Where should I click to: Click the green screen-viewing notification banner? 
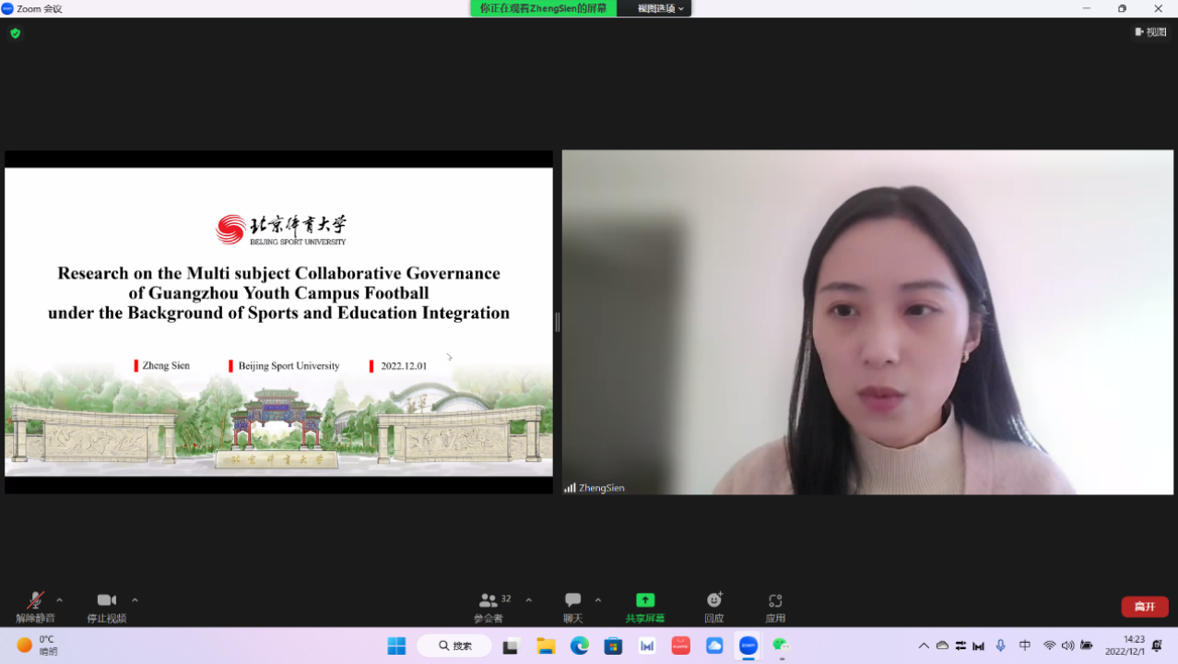tap(543, 8)
